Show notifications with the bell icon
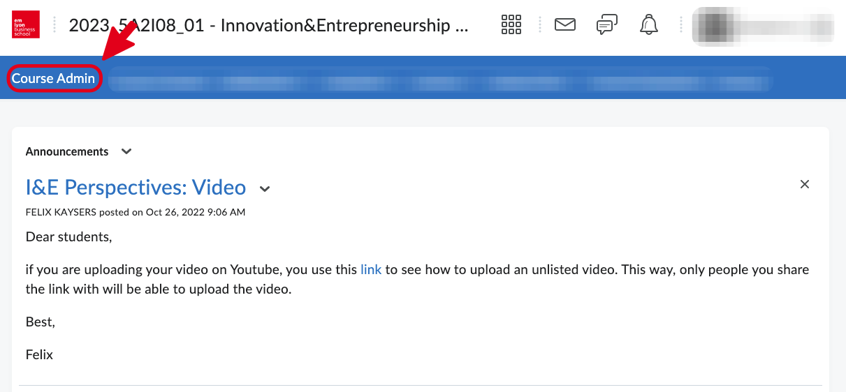The width and height of the screenshot is (846, 392). (649, 25)
